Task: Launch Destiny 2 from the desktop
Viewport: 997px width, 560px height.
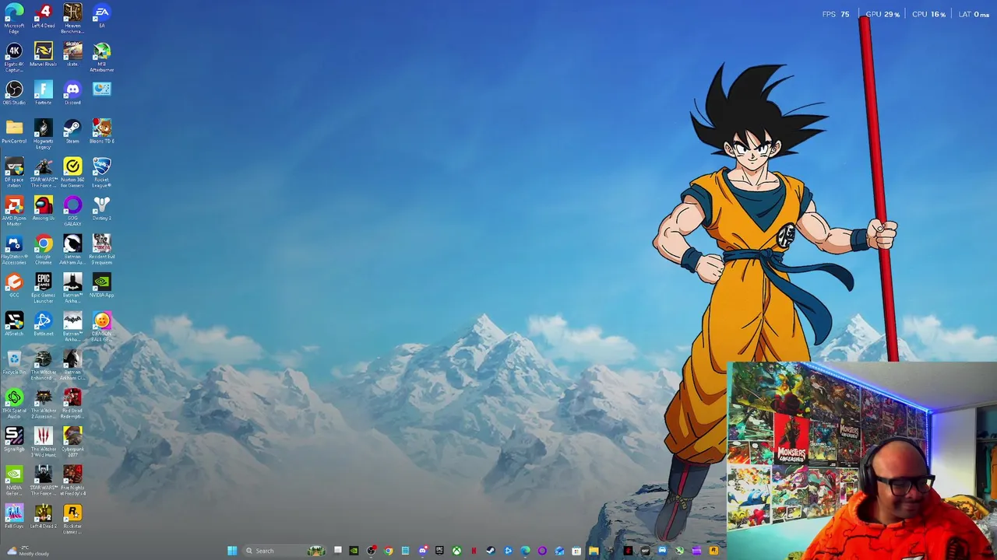Action: point(101,208)
